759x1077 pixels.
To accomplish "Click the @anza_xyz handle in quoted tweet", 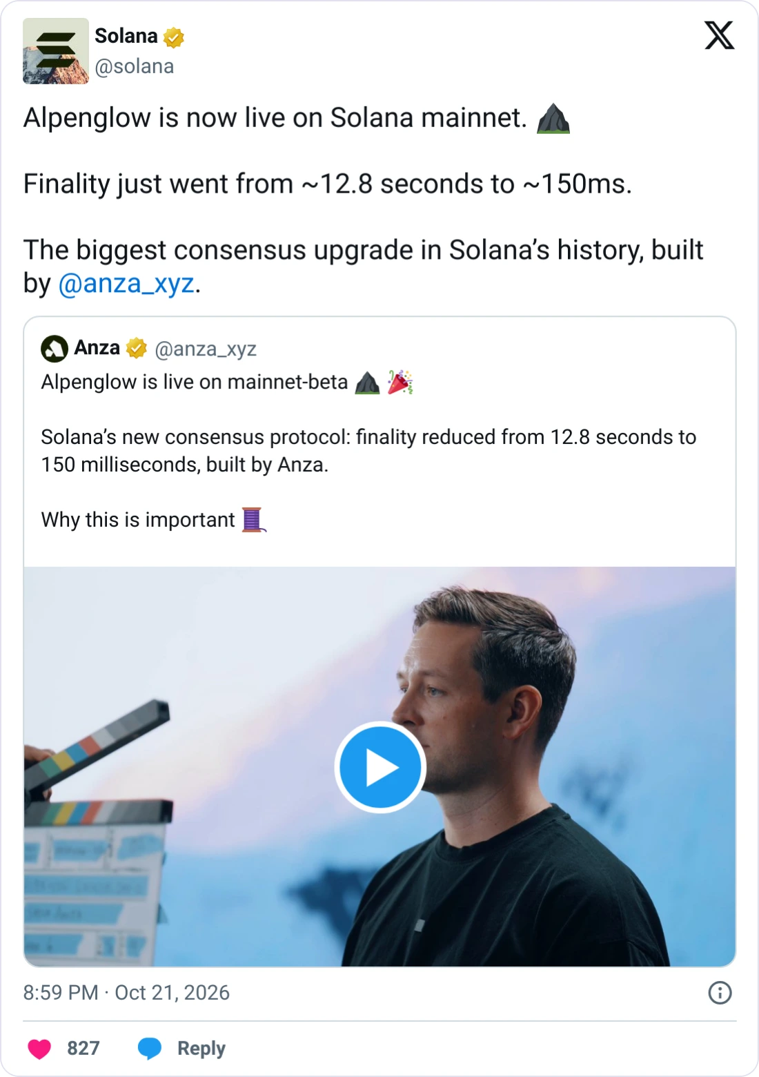I will [206, 349].
